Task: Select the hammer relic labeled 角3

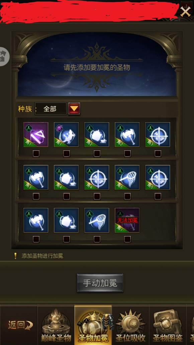Action: click(36, 177)
